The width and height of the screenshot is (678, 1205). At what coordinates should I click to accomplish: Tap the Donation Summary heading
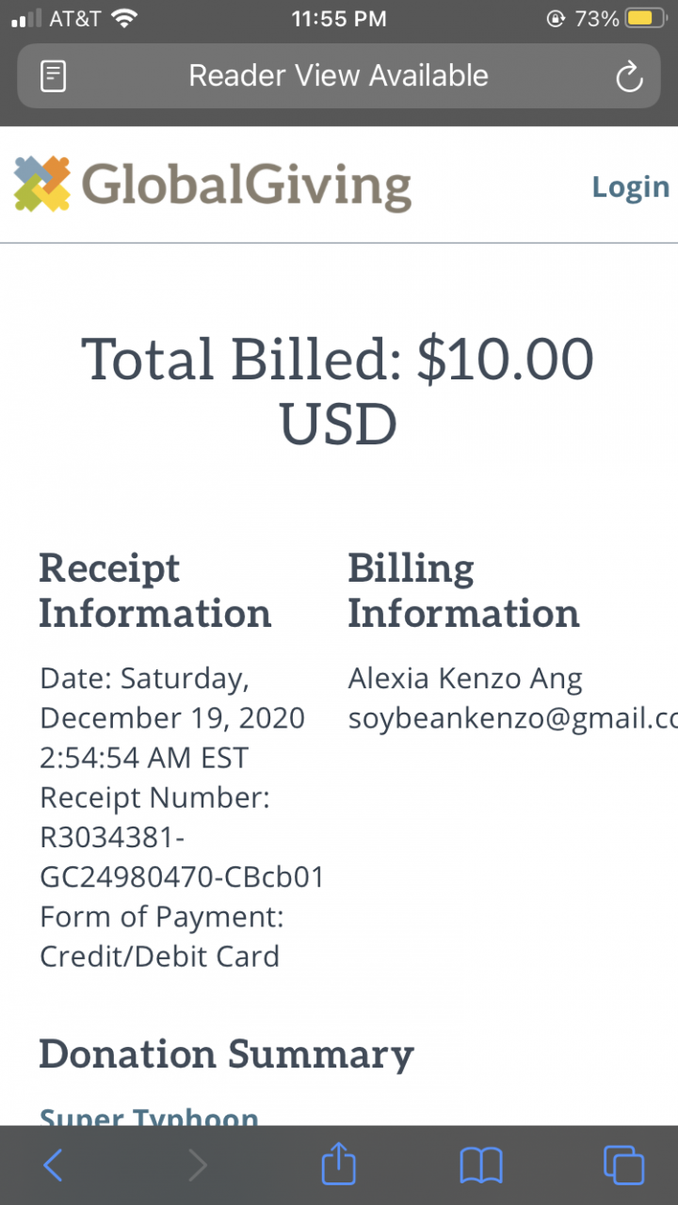click(x=226, y=1054)
